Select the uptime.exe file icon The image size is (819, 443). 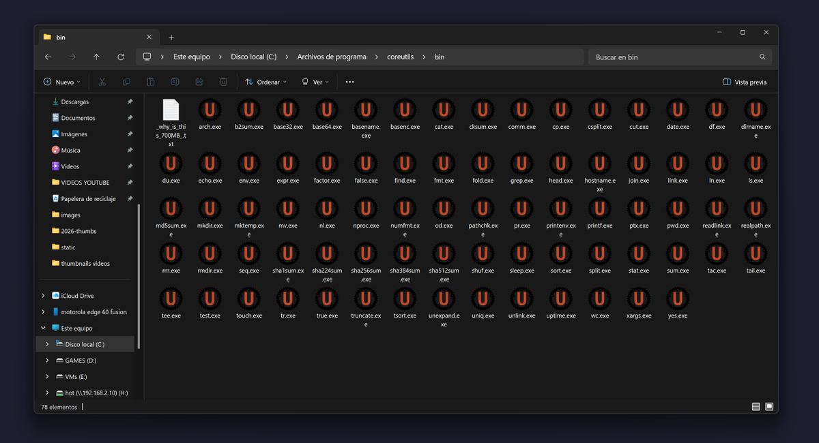(560, 299)
